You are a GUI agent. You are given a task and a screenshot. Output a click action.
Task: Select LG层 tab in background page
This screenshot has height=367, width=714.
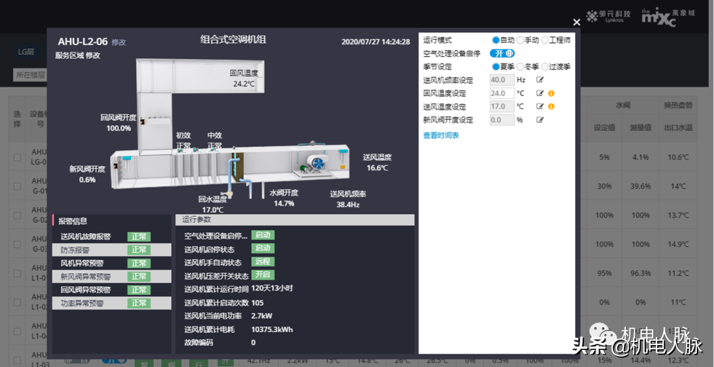pos(26,52)
